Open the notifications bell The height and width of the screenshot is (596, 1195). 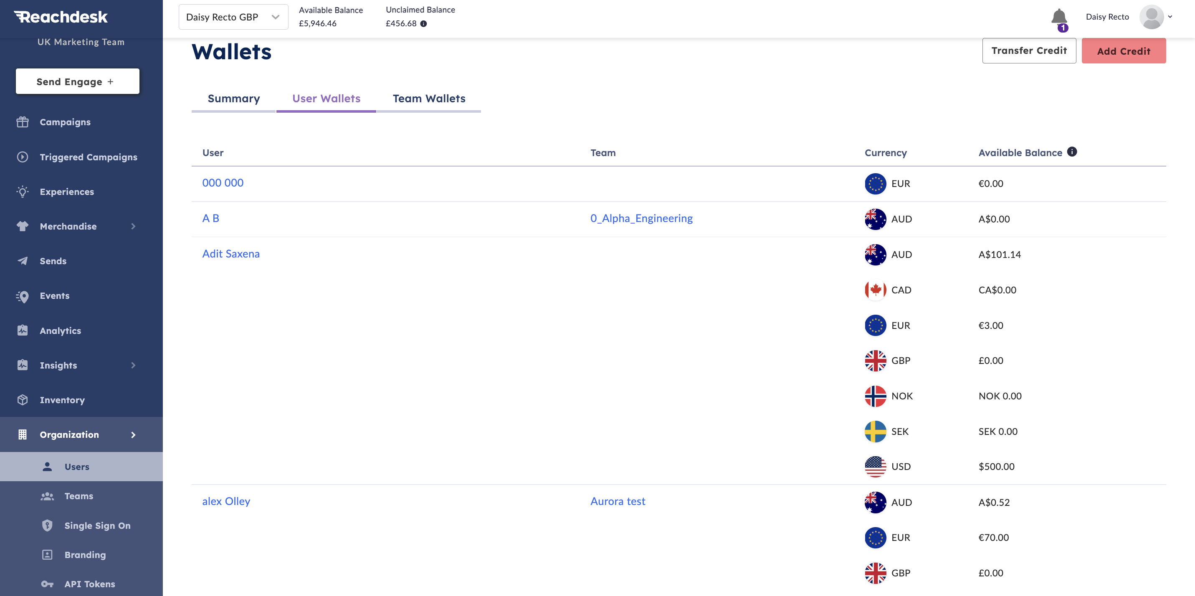coord(1059,17)
